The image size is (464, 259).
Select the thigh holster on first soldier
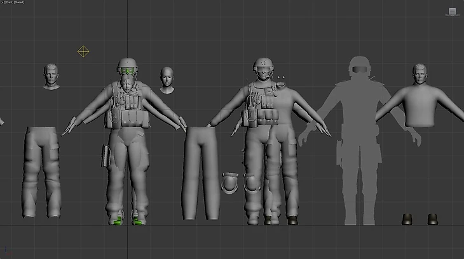[106, 155]
